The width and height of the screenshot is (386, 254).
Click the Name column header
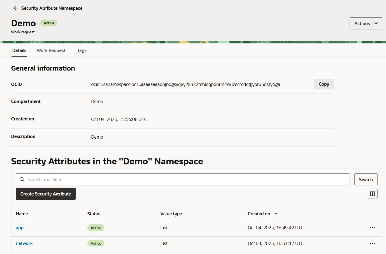point(22,214)
